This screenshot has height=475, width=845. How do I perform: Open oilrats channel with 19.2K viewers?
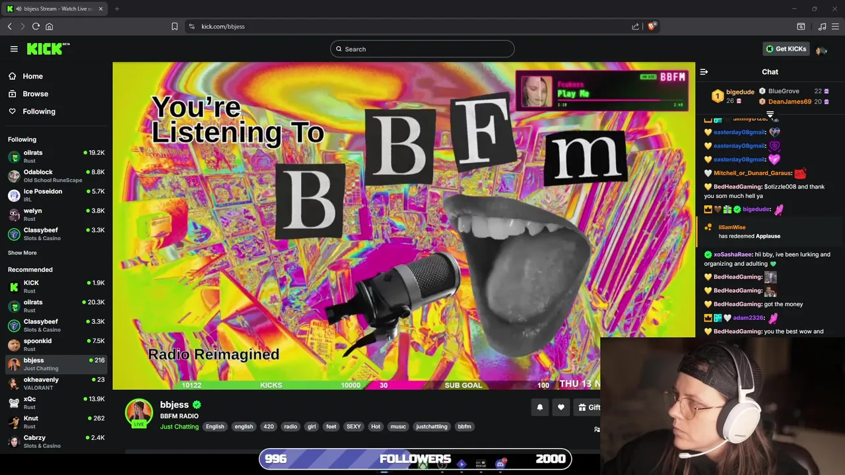pyautogui.click(x=56, y=157)
